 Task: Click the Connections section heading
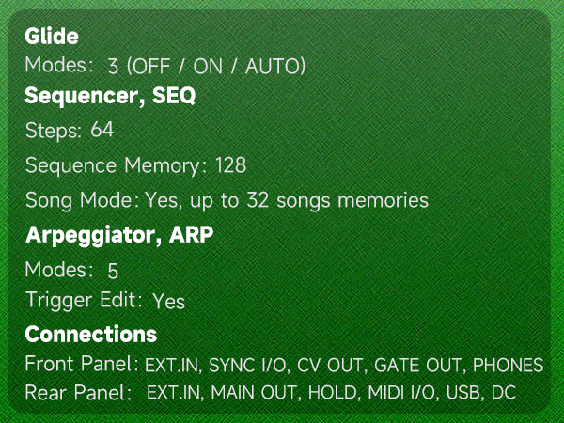point(90,334)
